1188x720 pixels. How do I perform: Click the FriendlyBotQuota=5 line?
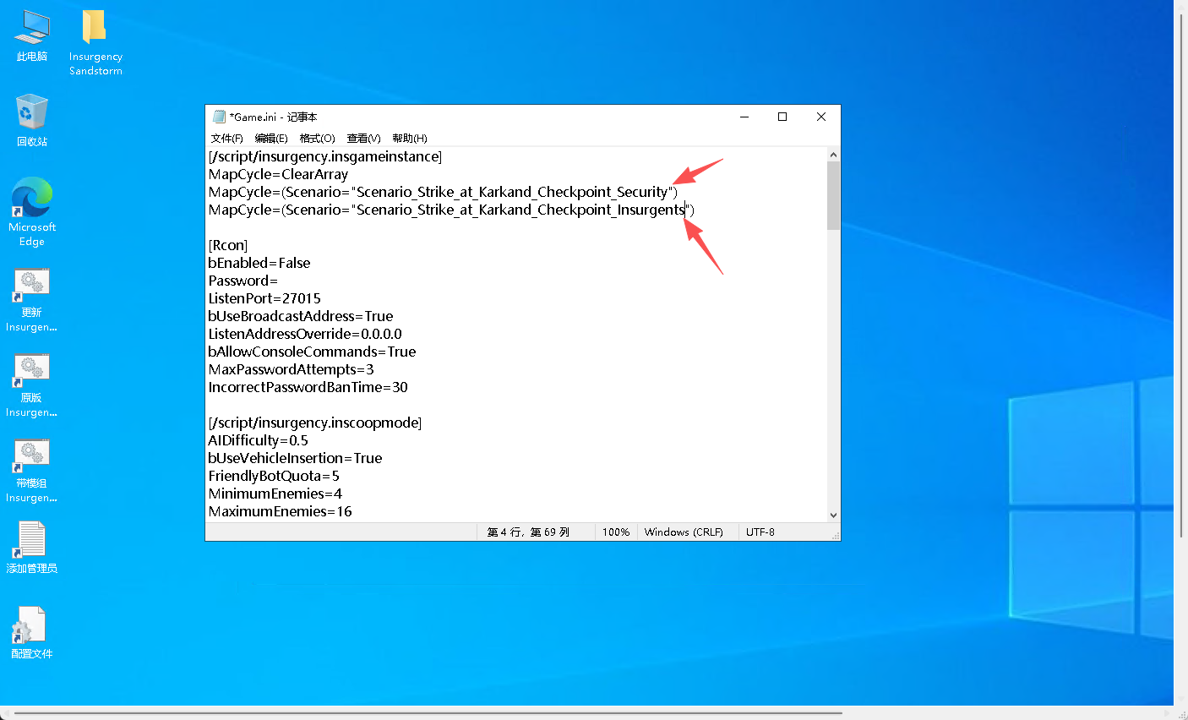pyautogui.click(x=274, y=476)
